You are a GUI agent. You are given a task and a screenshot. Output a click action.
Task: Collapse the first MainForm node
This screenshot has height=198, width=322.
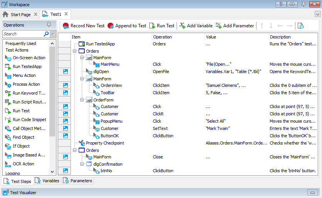[82, 58]
